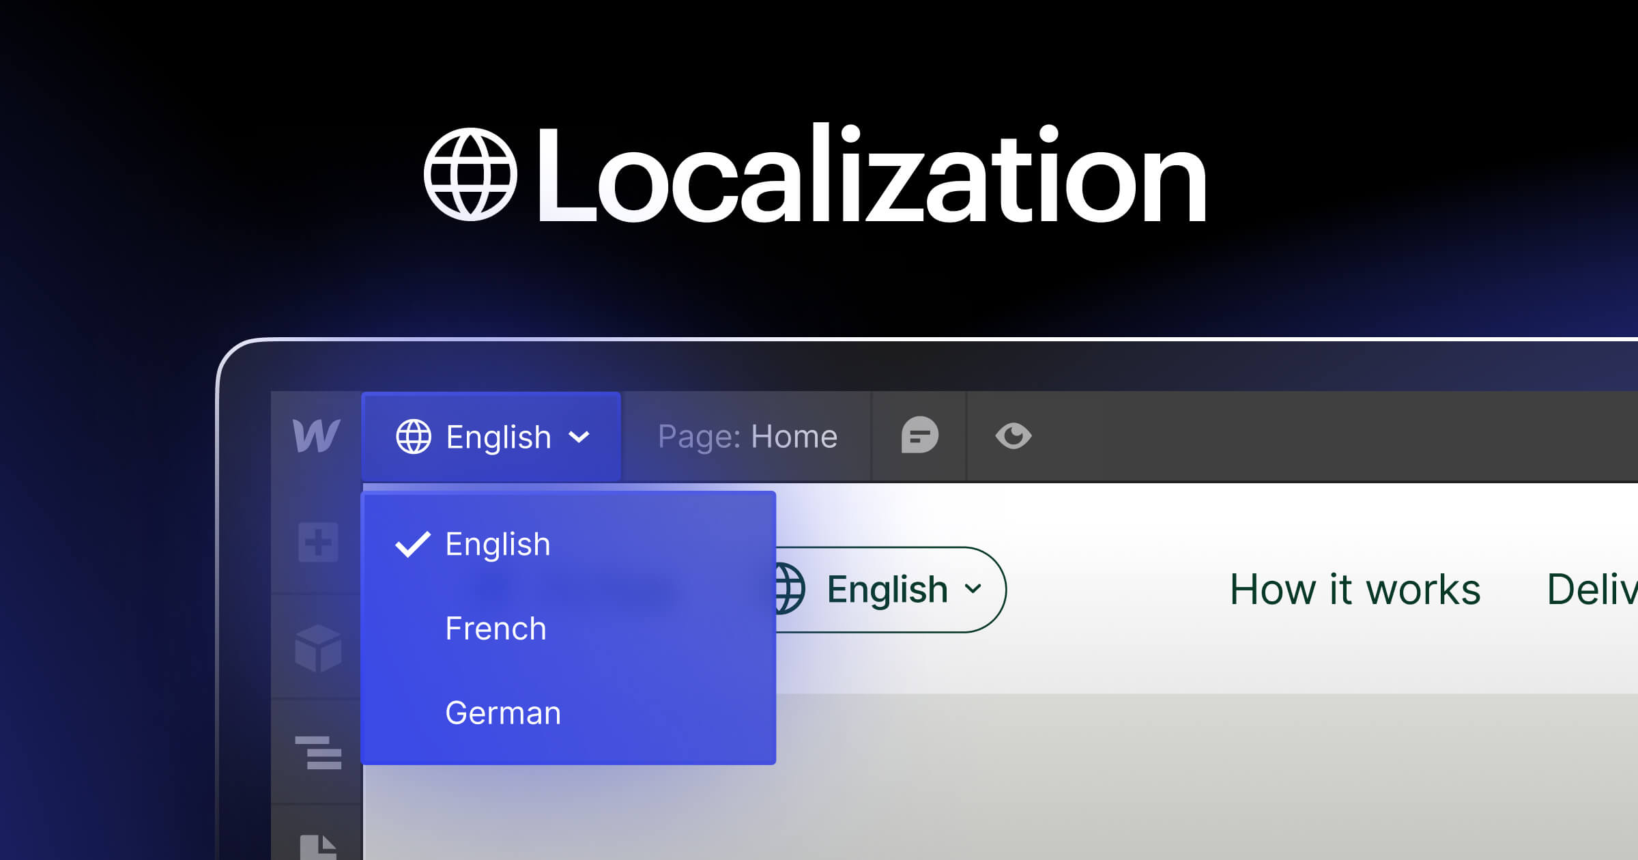Open the Navigator panel
Screen dimensions: 1638x860
318,753
